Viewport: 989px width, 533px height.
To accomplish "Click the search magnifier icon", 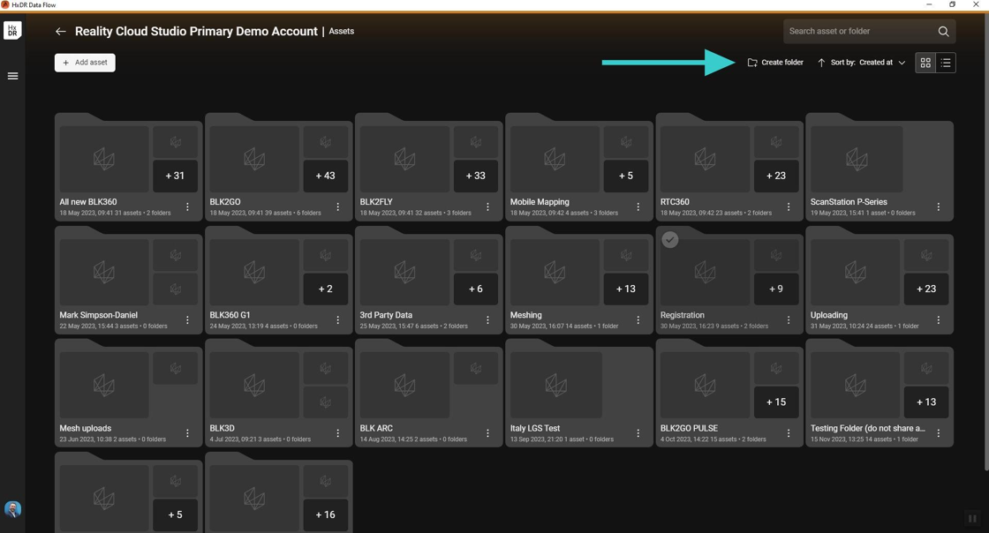I will click(x=943, y=32).
